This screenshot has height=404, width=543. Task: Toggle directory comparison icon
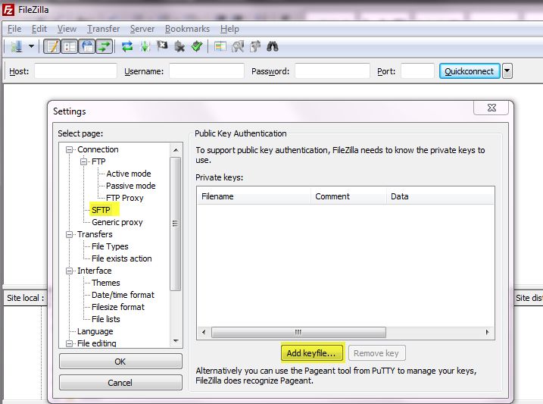238,46
